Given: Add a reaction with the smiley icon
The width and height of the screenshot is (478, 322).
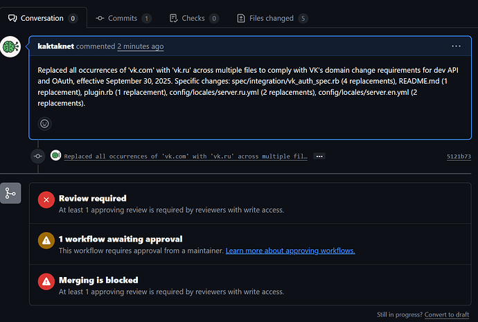Looking at the screenshot, I should point(44,123).
